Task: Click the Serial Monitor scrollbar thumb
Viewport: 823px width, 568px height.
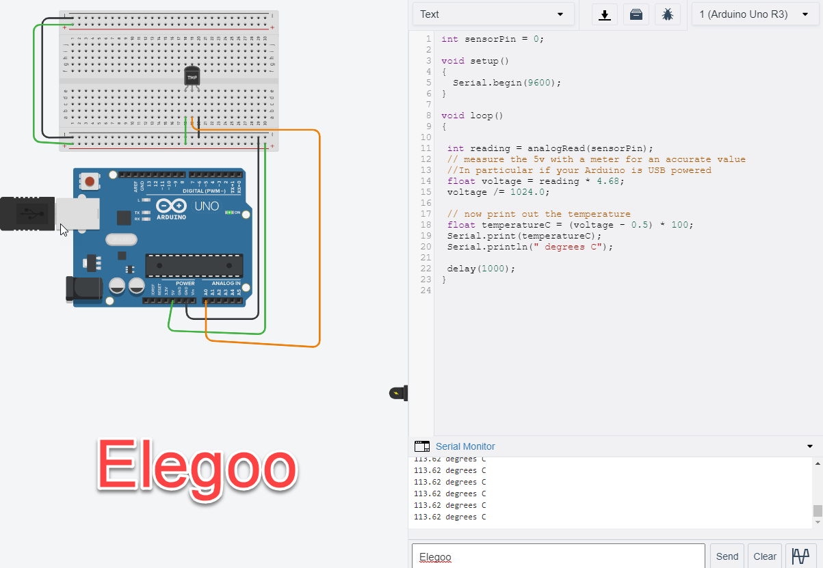Action: pyautogui.click(x=817, y=511)
